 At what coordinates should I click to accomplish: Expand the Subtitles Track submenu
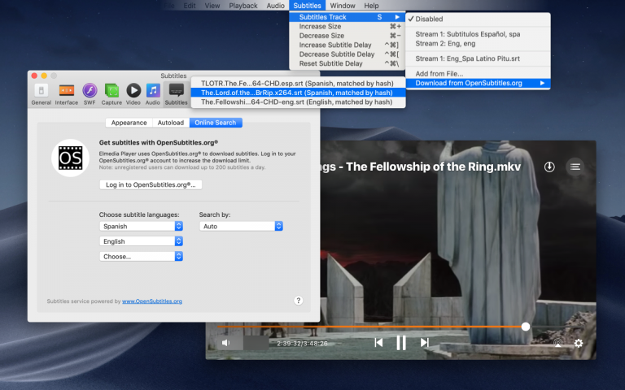click(347, 17)
